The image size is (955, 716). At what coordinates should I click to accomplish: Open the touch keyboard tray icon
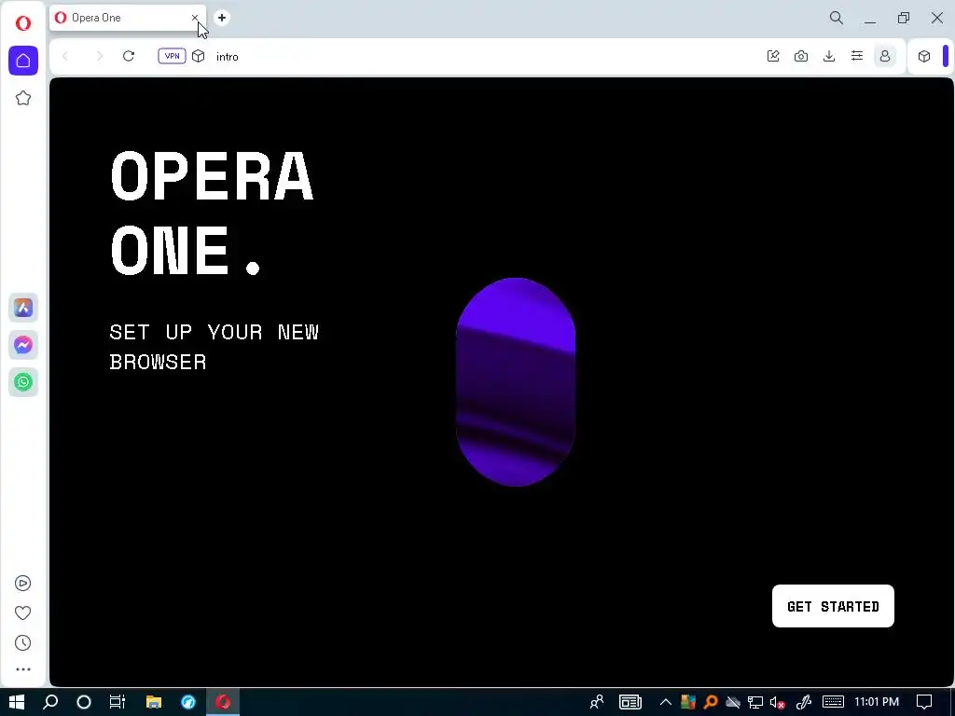833,701
